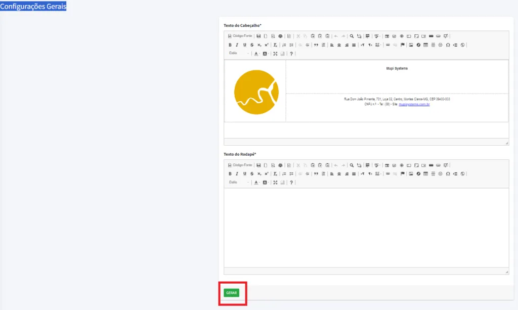Screen dimensions: 518x310
Task: Insert an image in the header editor
Action: tap(411, 45)
